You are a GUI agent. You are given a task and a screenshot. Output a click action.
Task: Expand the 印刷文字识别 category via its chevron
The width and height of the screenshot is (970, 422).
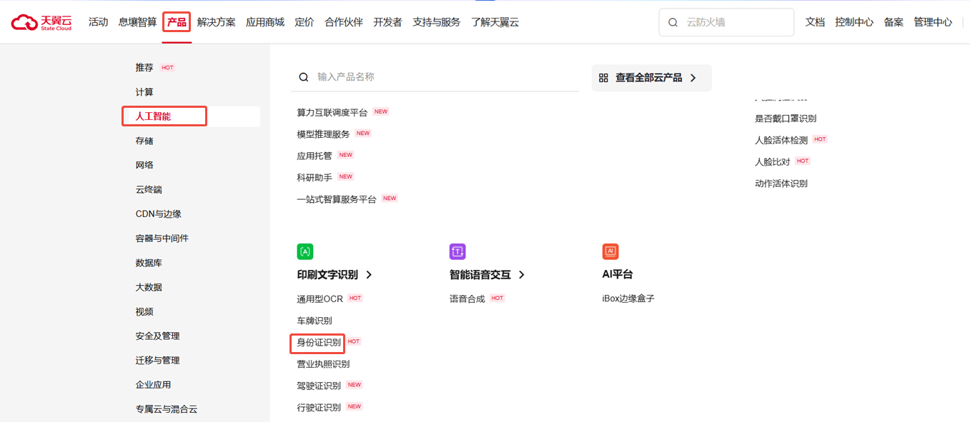click(369, 275)
